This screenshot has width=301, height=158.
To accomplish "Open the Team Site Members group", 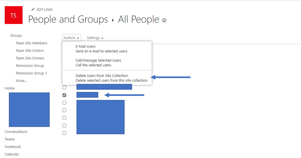I will point(31,43).
